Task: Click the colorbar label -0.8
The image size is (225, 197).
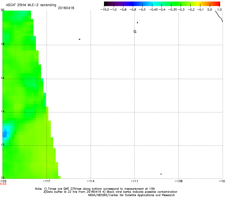Action: click(x=123, y=10)
